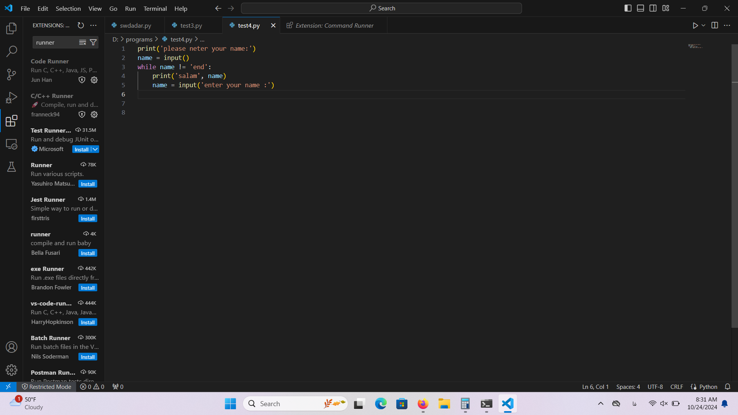Viewport: 738px width, 415px height.
Task: Toggle the bottom panel visibility
Action: (640, 8)
